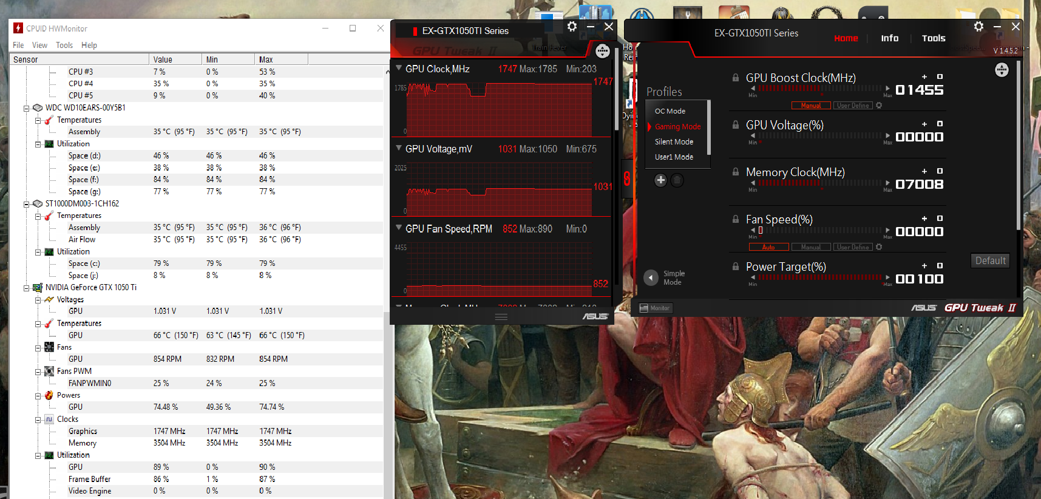Open Help menu in HWMonitor
This screenshot has width=1041, height=499.
[x=89, y=45]
